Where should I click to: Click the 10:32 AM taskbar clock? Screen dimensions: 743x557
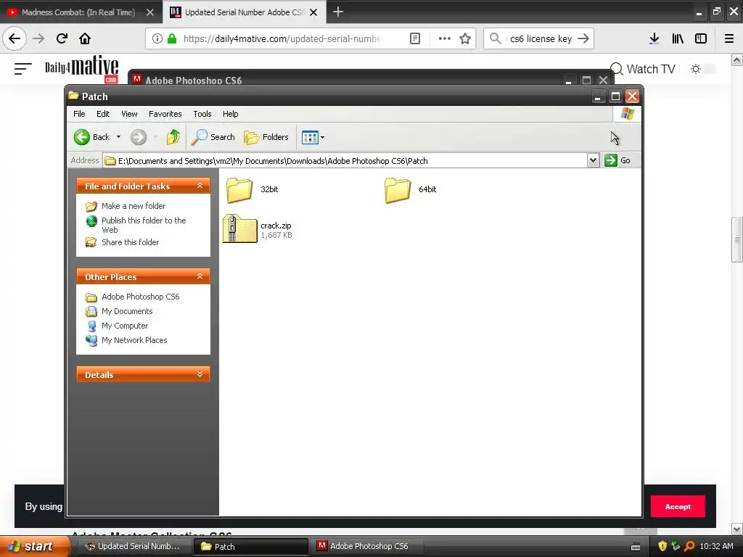coord(716,547)
